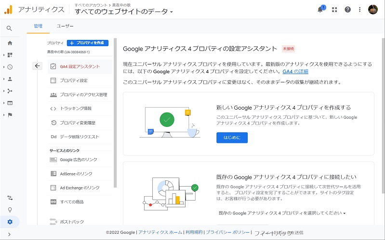The height and width of the screenshot is (240, 385).
Task: Go to the Home icon in sidebar
Action: pos(10,43)
